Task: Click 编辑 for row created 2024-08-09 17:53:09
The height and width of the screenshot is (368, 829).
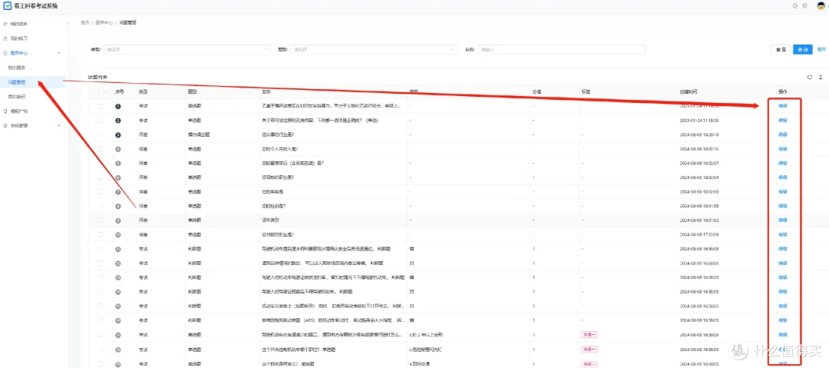Action: (782, 234)
